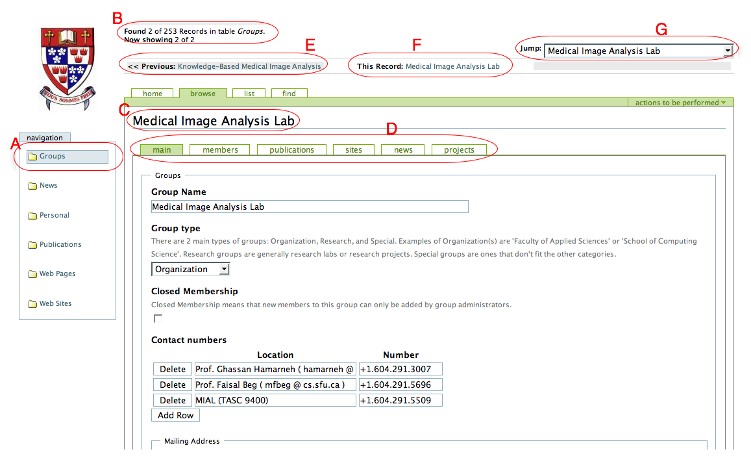Click the Groups folder icon in navigation
The height and width of the screenshot is (456, 751).
[32, 157]
